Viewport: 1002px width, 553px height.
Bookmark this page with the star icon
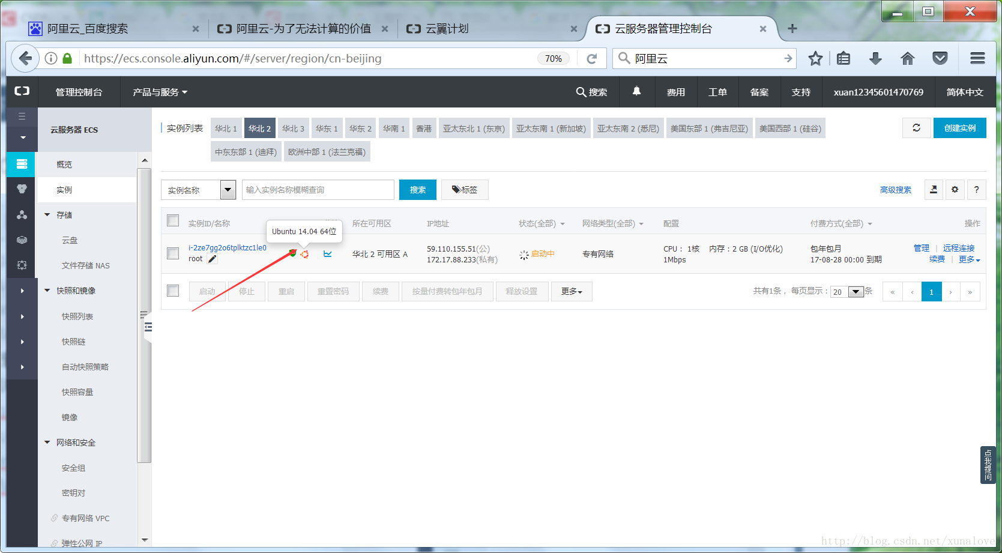(815, 58)
